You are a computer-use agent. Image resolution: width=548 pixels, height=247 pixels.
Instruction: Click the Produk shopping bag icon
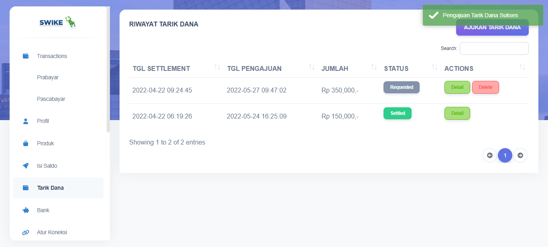point(26,143)
